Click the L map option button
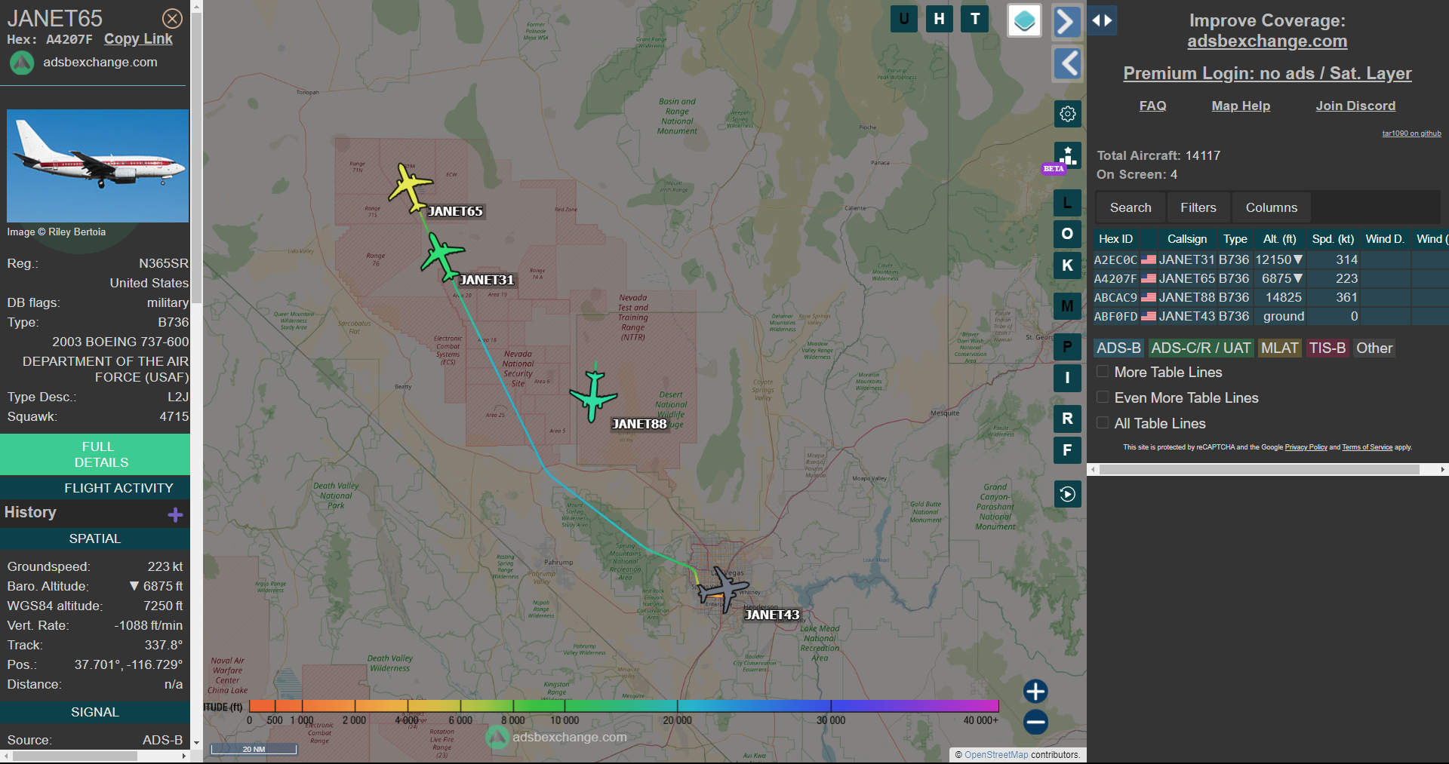This screenshot has height=764, width=1449. coord(1067,203)
